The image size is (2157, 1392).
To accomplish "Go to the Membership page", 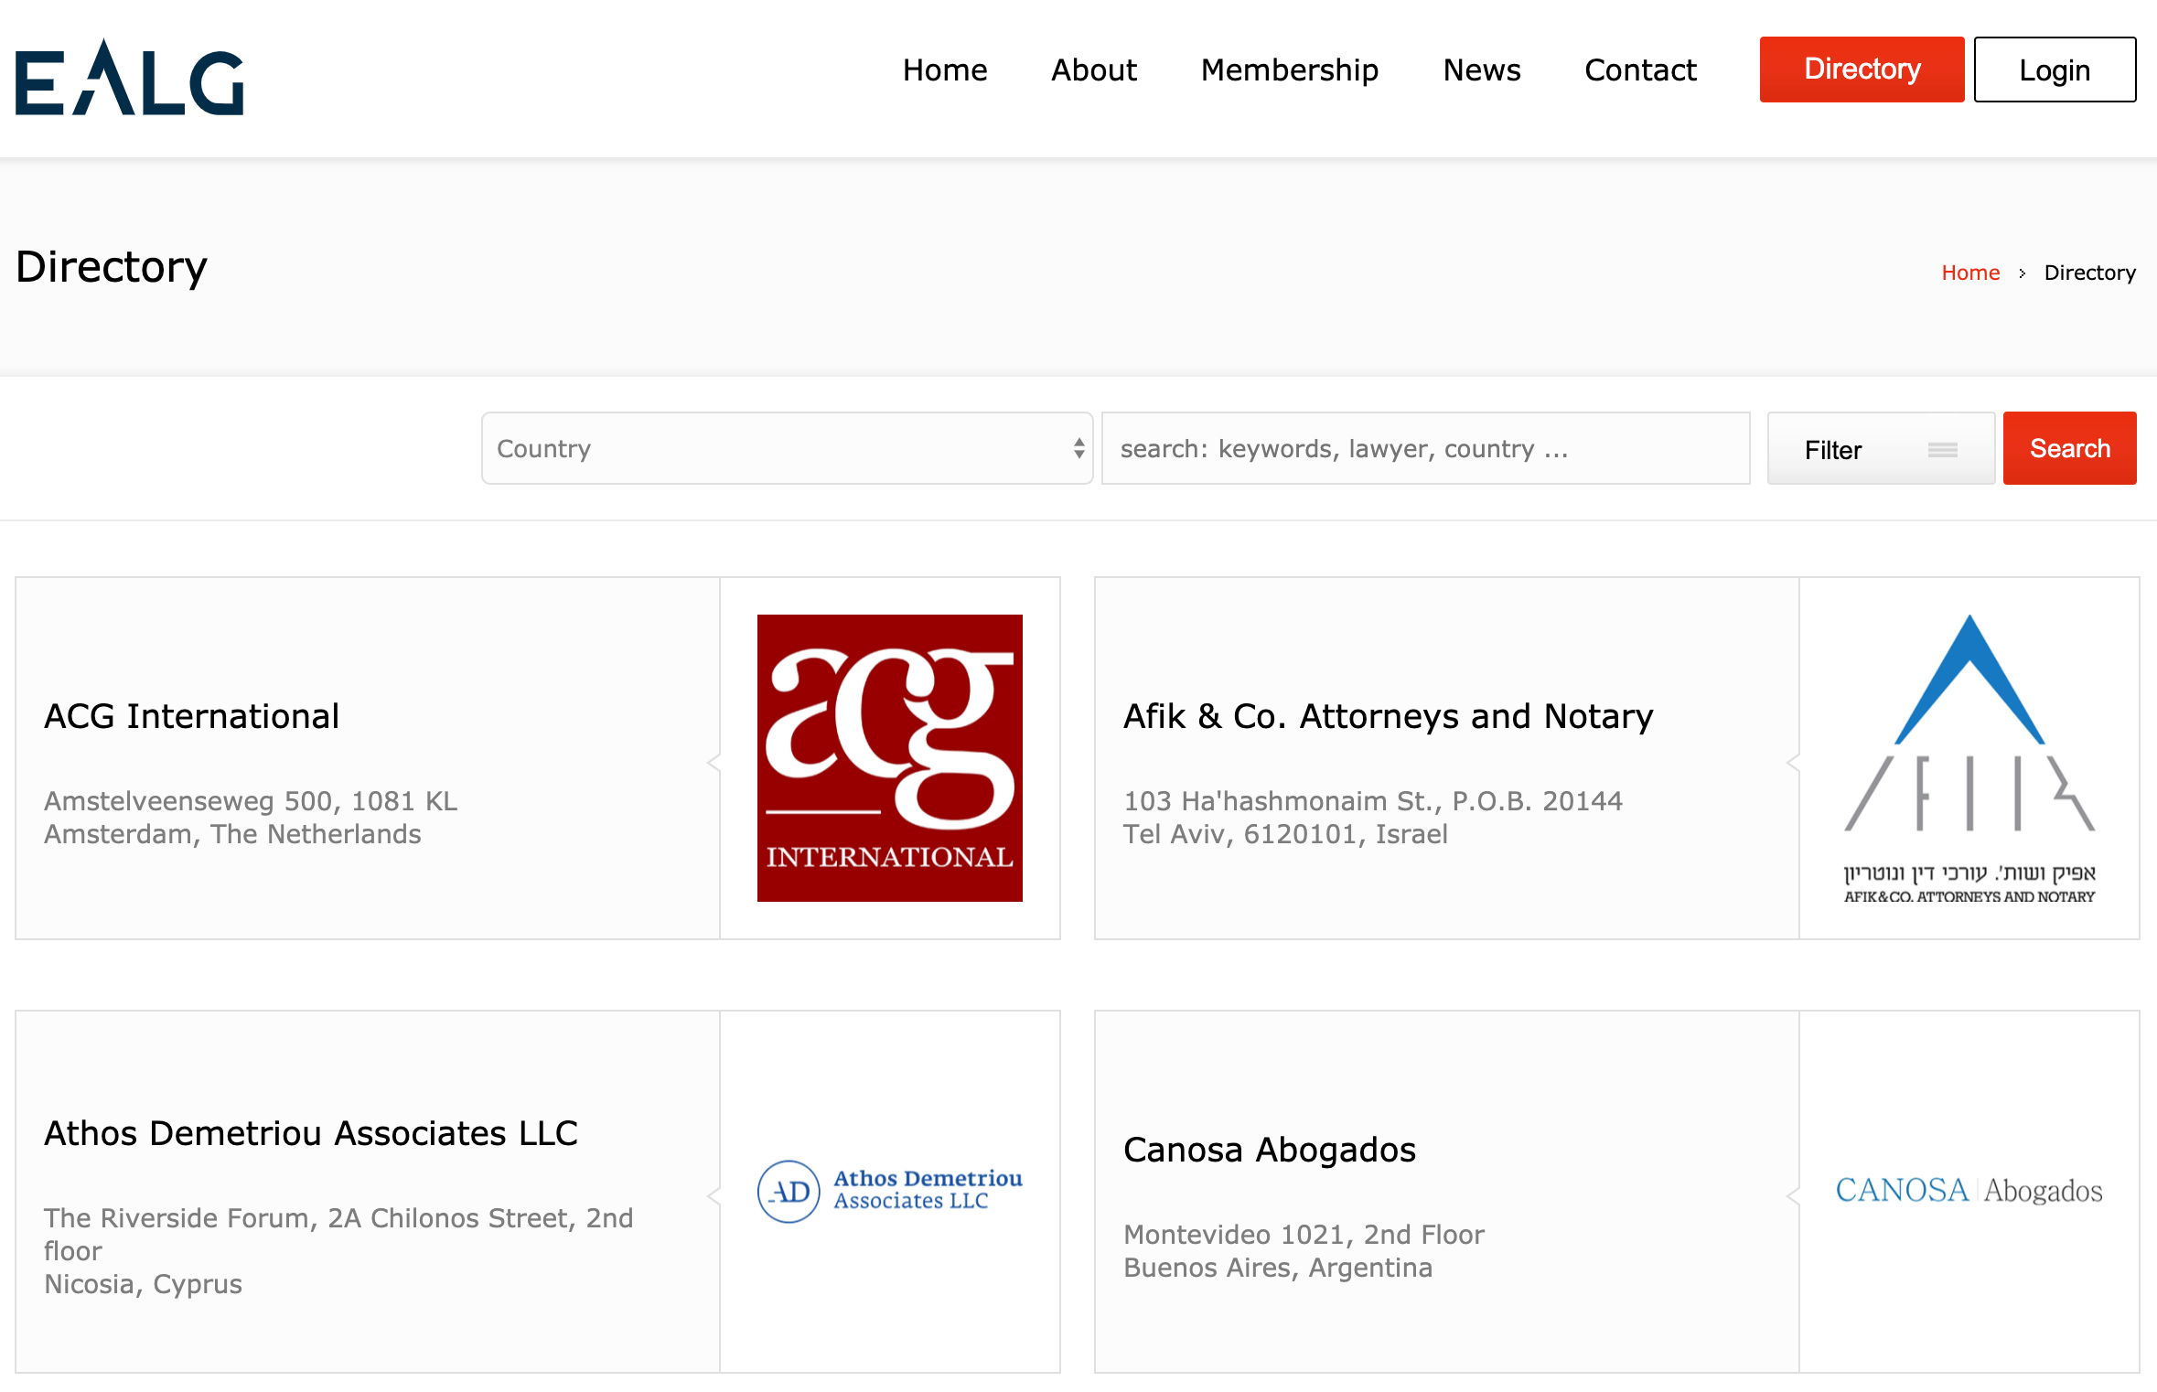I will tap(1290, 70).
